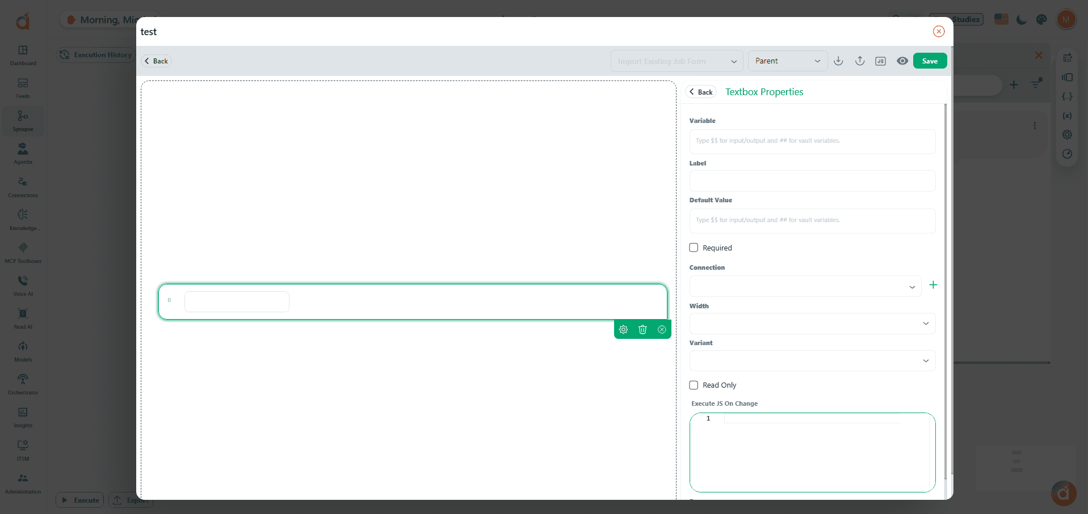Image resolution: width=1088 pixels, height=514 pixels.
Task: Click the Execute JS On Change editor
Action: [x=812, y=452]
